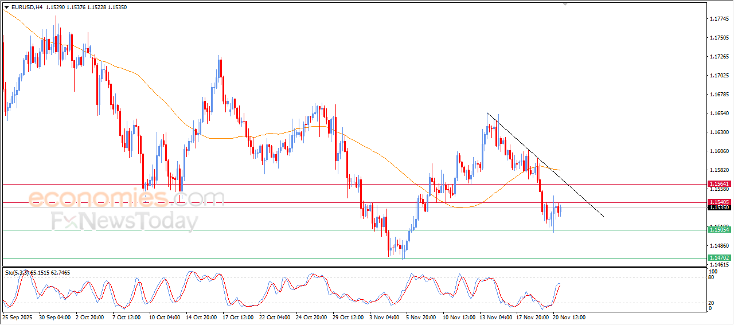Open the EURUSD,H4 chart dropdown arrow
This screenshot has height=325, width=734.
(6, 7)
